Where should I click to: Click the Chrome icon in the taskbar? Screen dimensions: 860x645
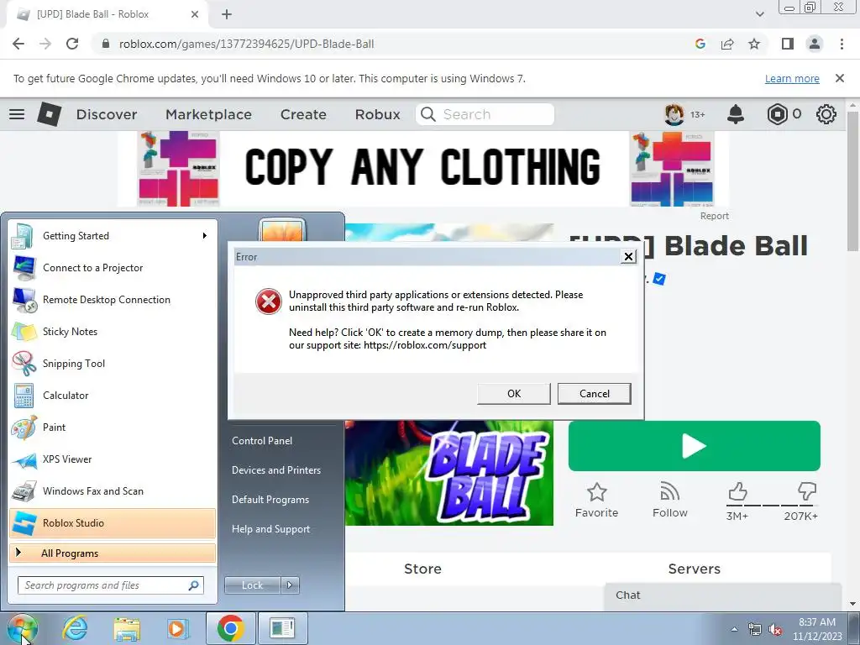tap(230, 628)
